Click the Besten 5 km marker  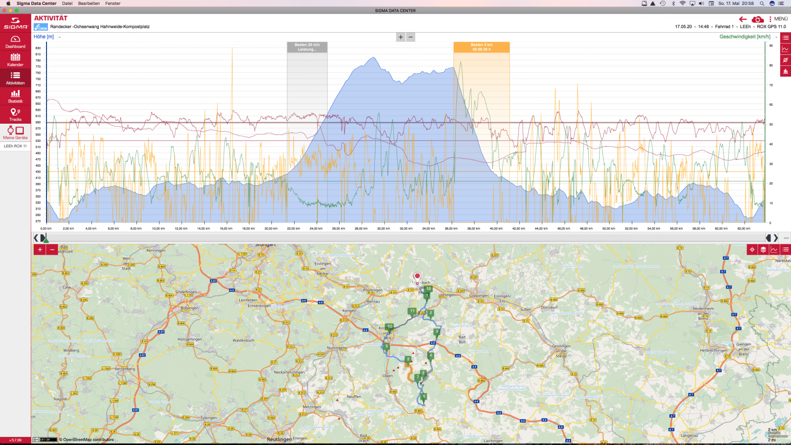click(481, 47)
